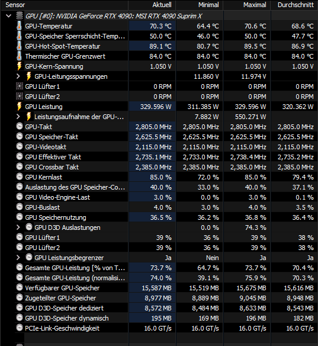Click the fan icon of GPU Lüfter1 RPM row

click(20, 86)
